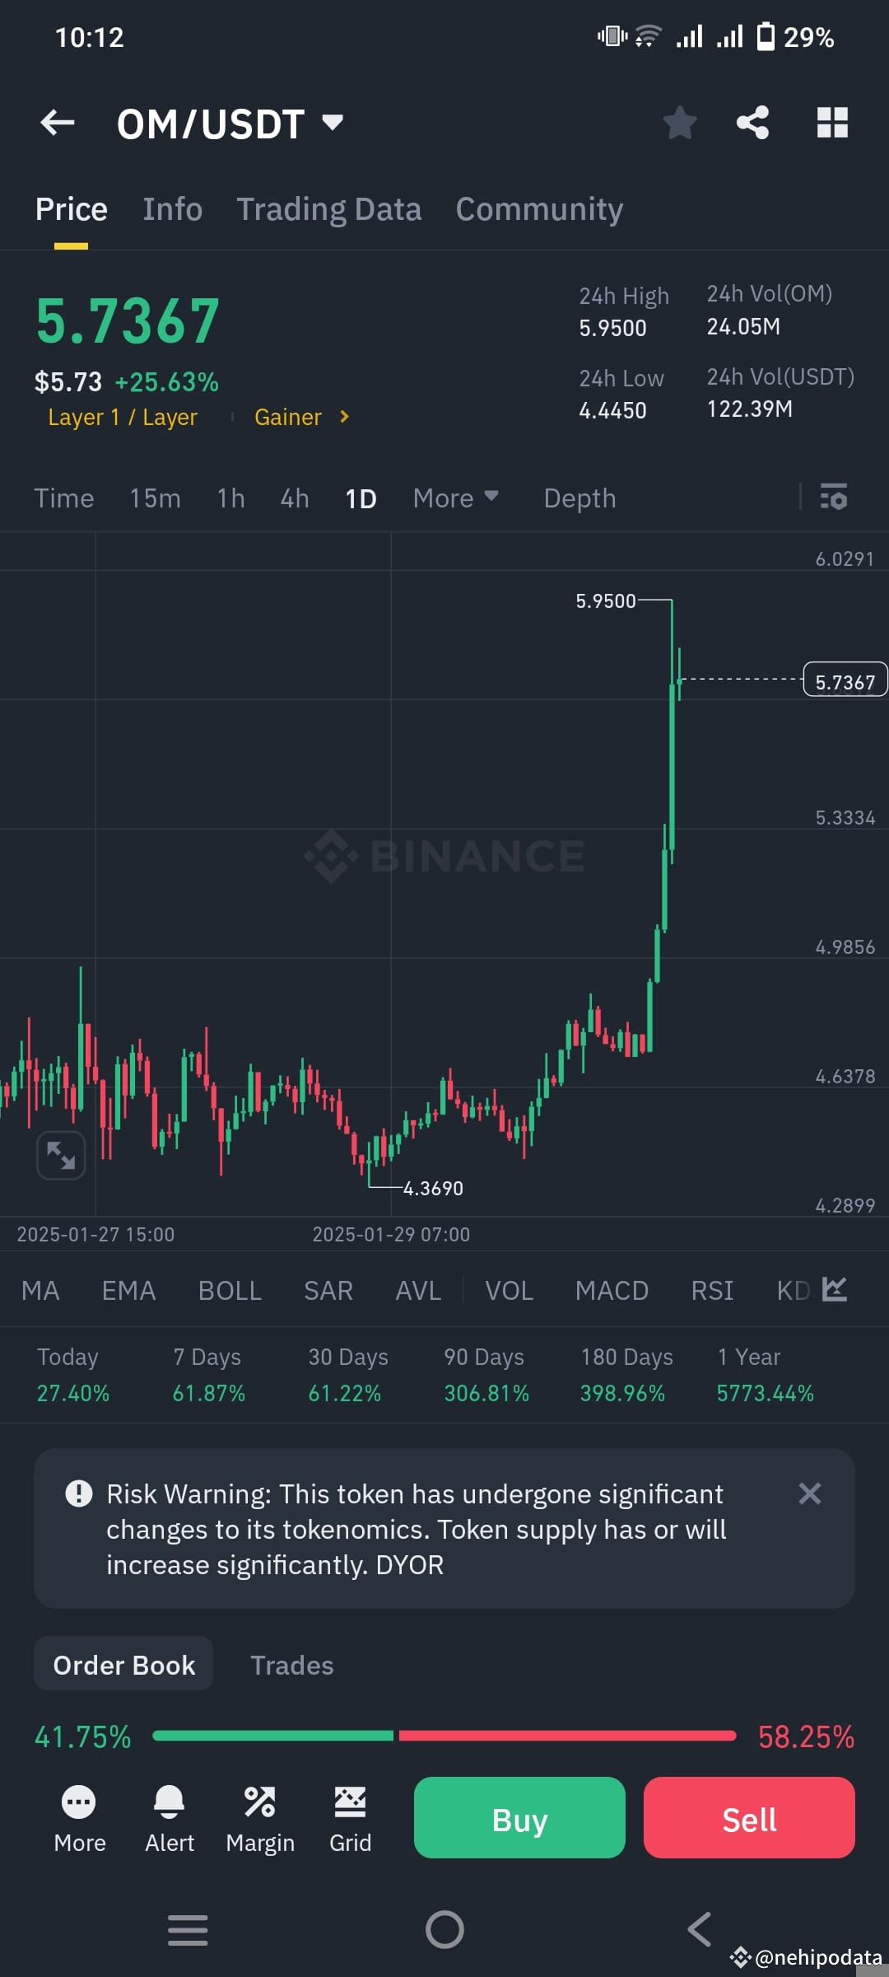Switch chart to Depth view
889x1977 pixels.
click(x=579, y=498)
